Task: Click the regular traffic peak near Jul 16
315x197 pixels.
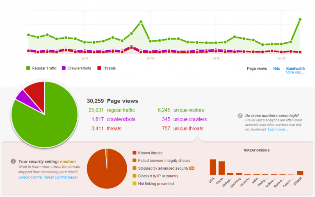Action: (x=141, y=22)
